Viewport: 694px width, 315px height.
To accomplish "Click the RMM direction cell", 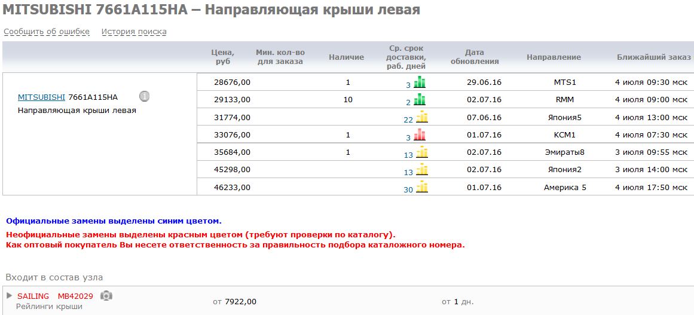I will point(565,100).
